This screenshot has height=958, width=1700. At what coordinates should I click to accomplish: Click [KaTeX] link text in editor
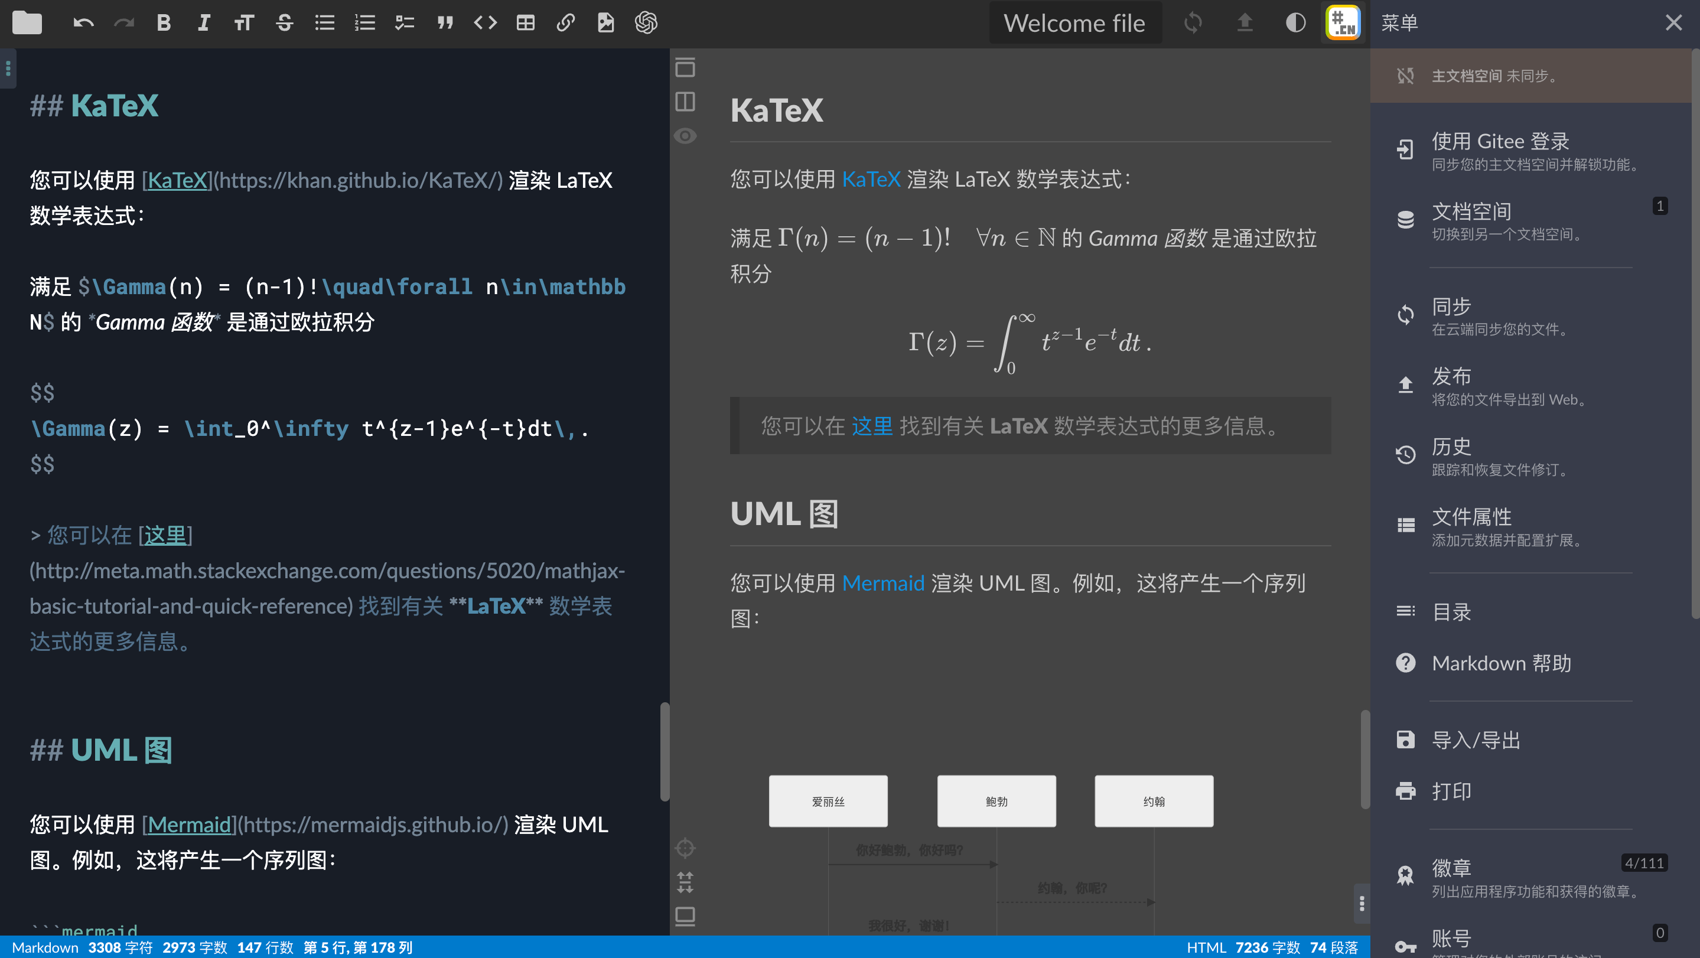[x=177, y=180]
